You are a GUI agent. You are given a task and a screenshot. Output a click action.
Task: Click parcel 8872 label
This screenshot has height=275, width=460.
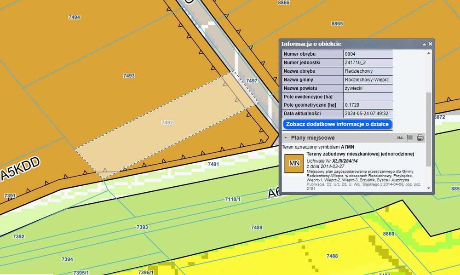click(439, 117)
